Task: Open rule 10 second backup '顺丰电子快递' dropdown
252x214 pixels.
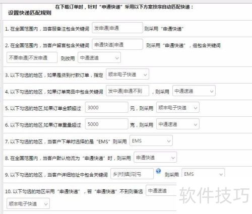Action: (28, 203)
